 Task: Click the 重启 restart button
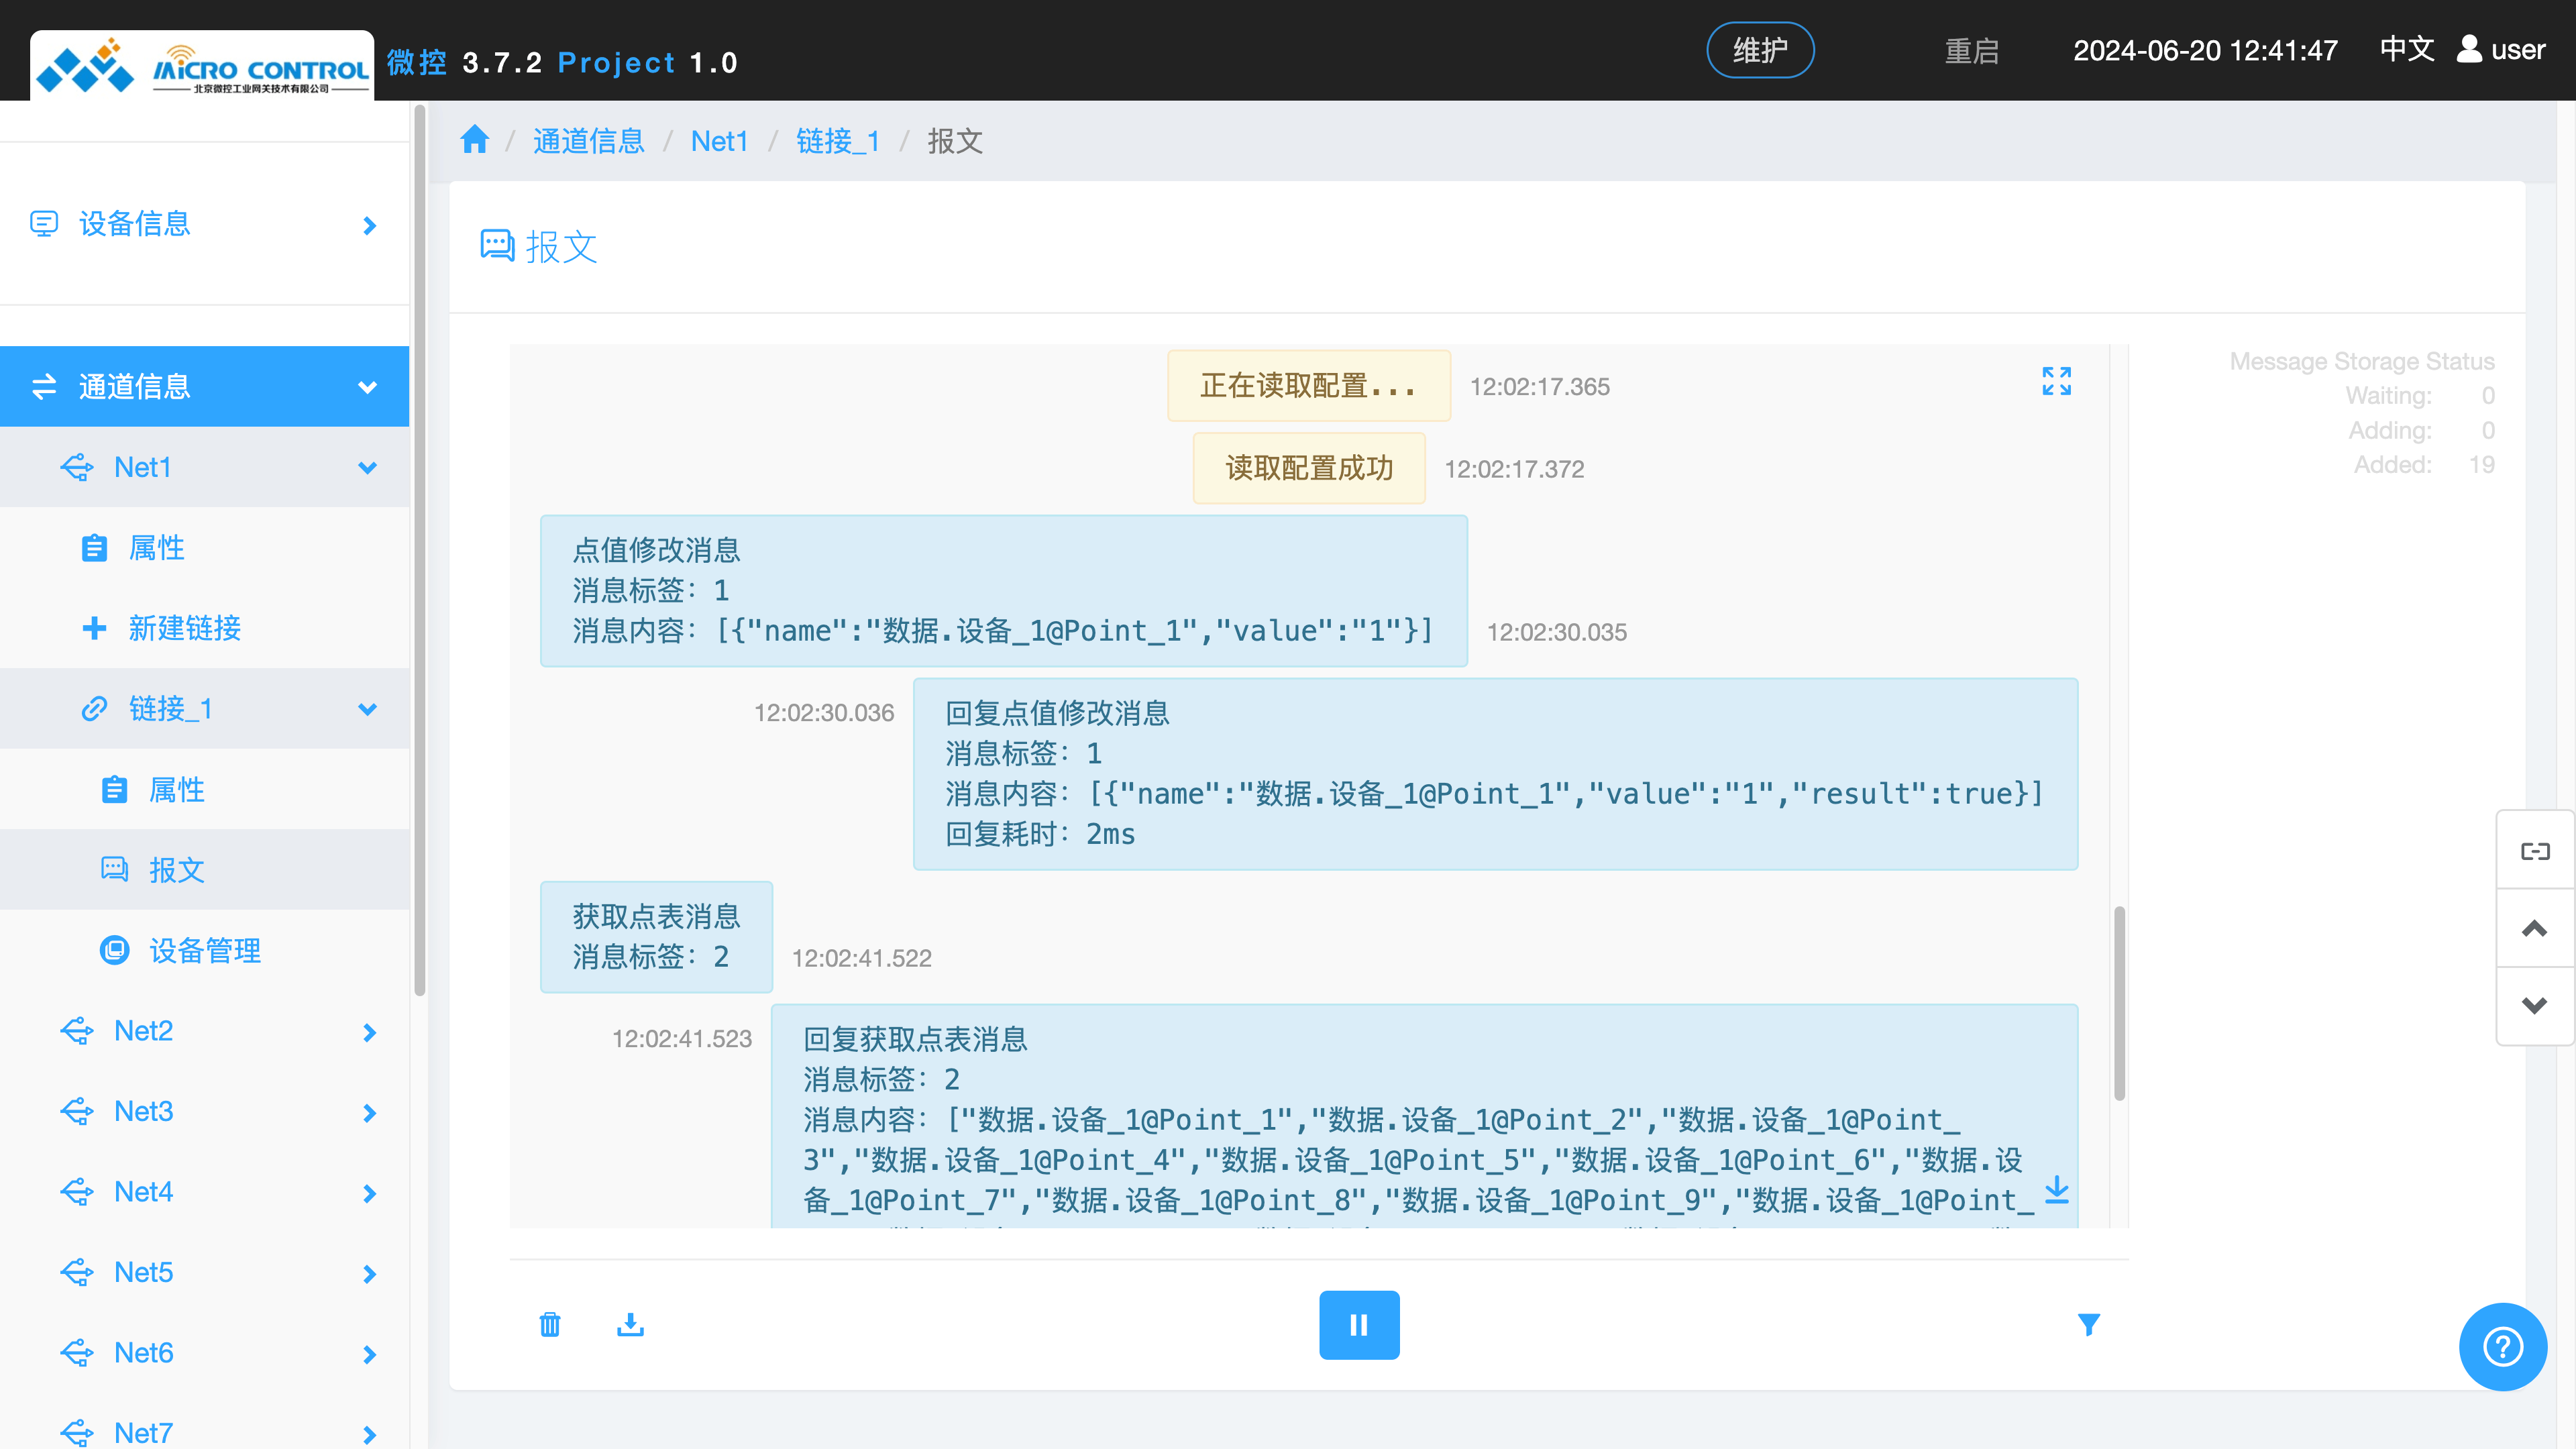[1971, 51]
